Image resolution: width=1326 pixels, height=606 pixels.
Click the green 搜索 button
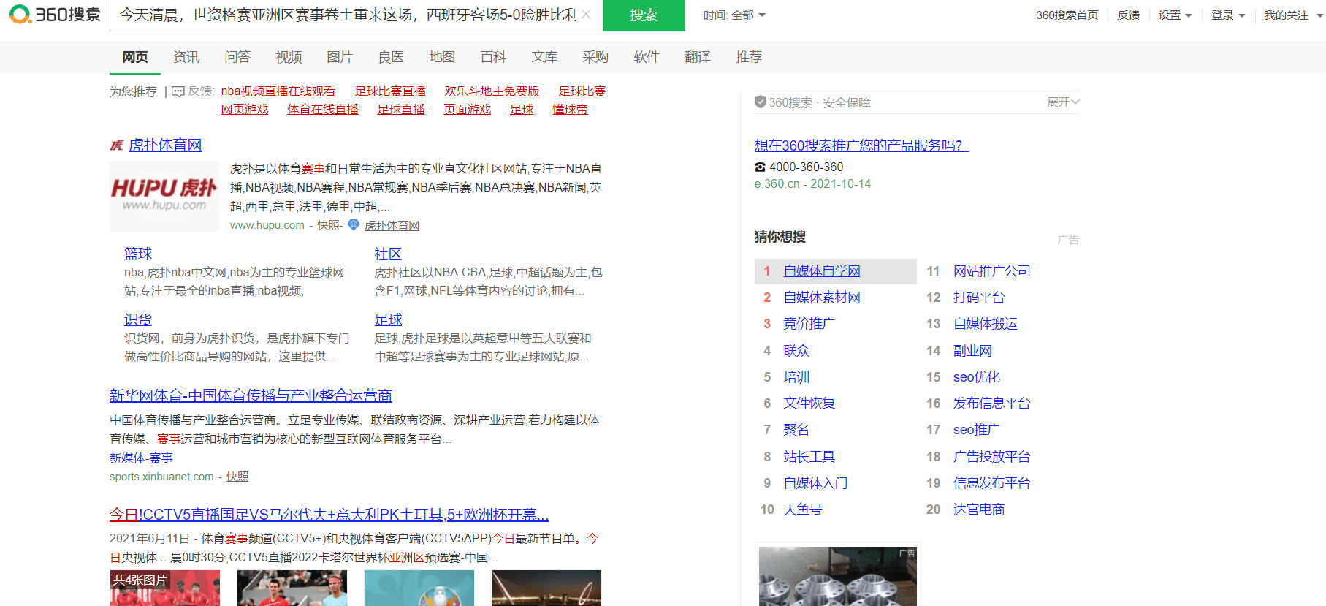tap(644, 15)
